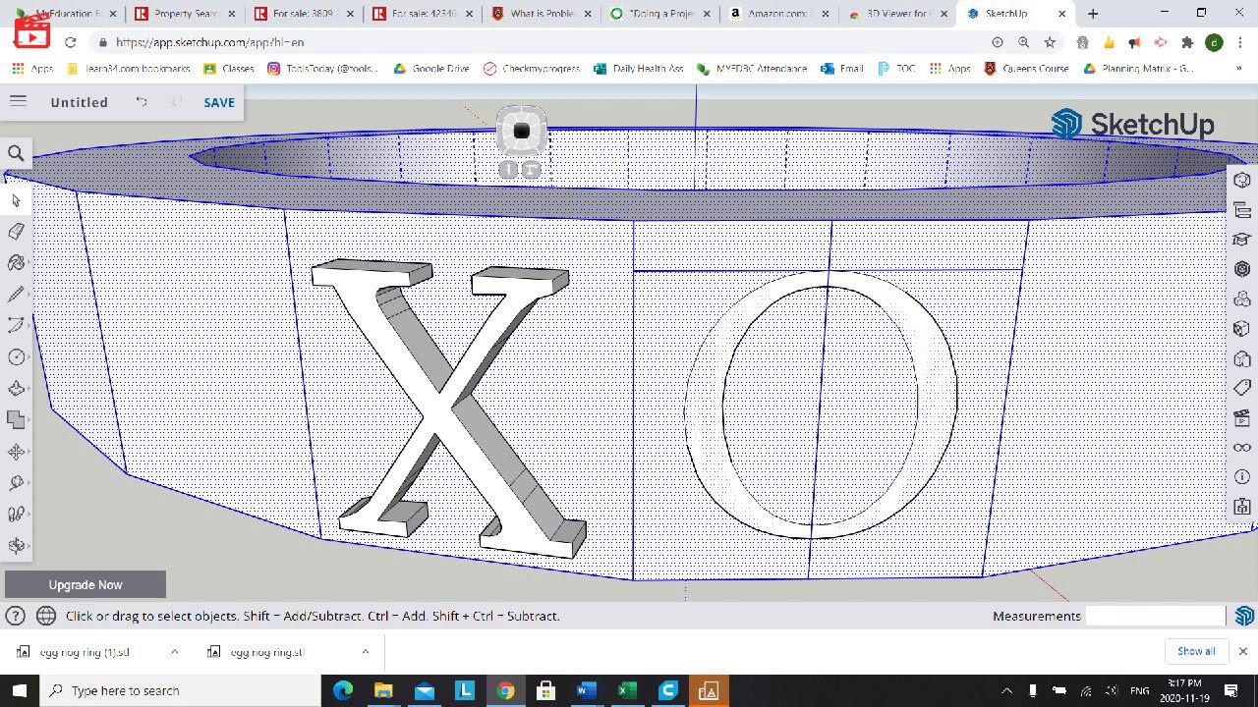The image size is (1258, 707).
Task: Open the Tags panel
Action: [1242, 388]
